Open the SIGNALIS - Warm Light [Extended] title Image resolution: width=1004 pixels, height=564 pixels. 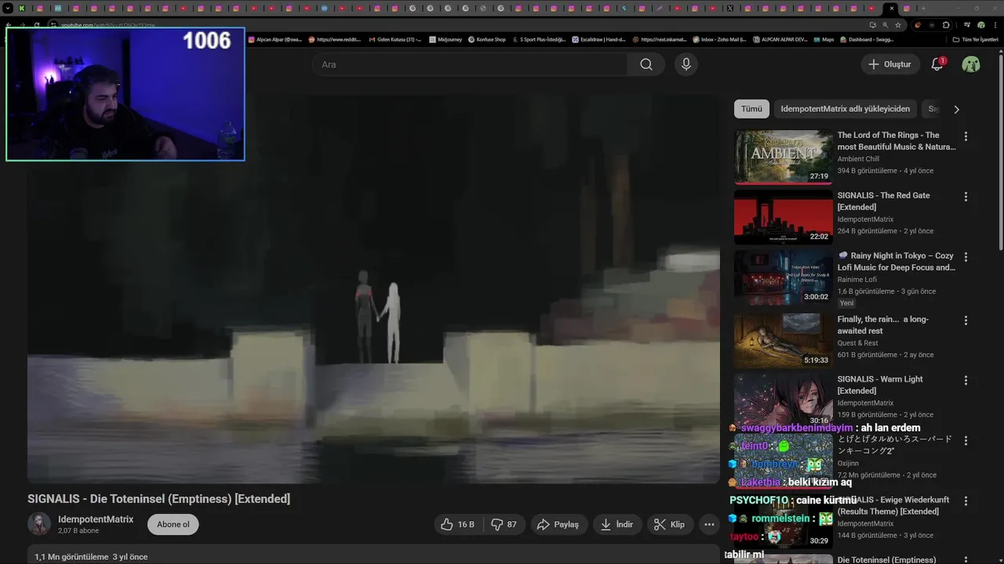click(880, 385)
